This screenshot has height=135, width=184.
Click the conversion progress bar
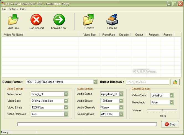[x=87, y=124]
